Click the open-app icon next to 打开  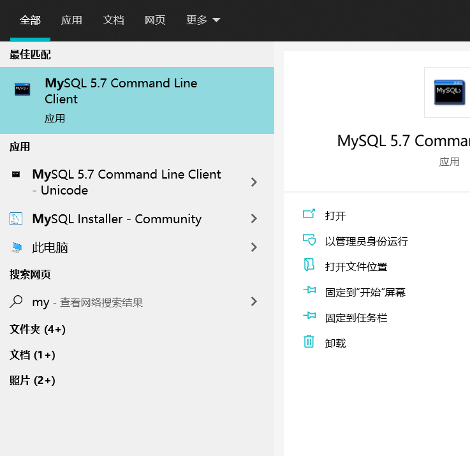tap(309, 214)
